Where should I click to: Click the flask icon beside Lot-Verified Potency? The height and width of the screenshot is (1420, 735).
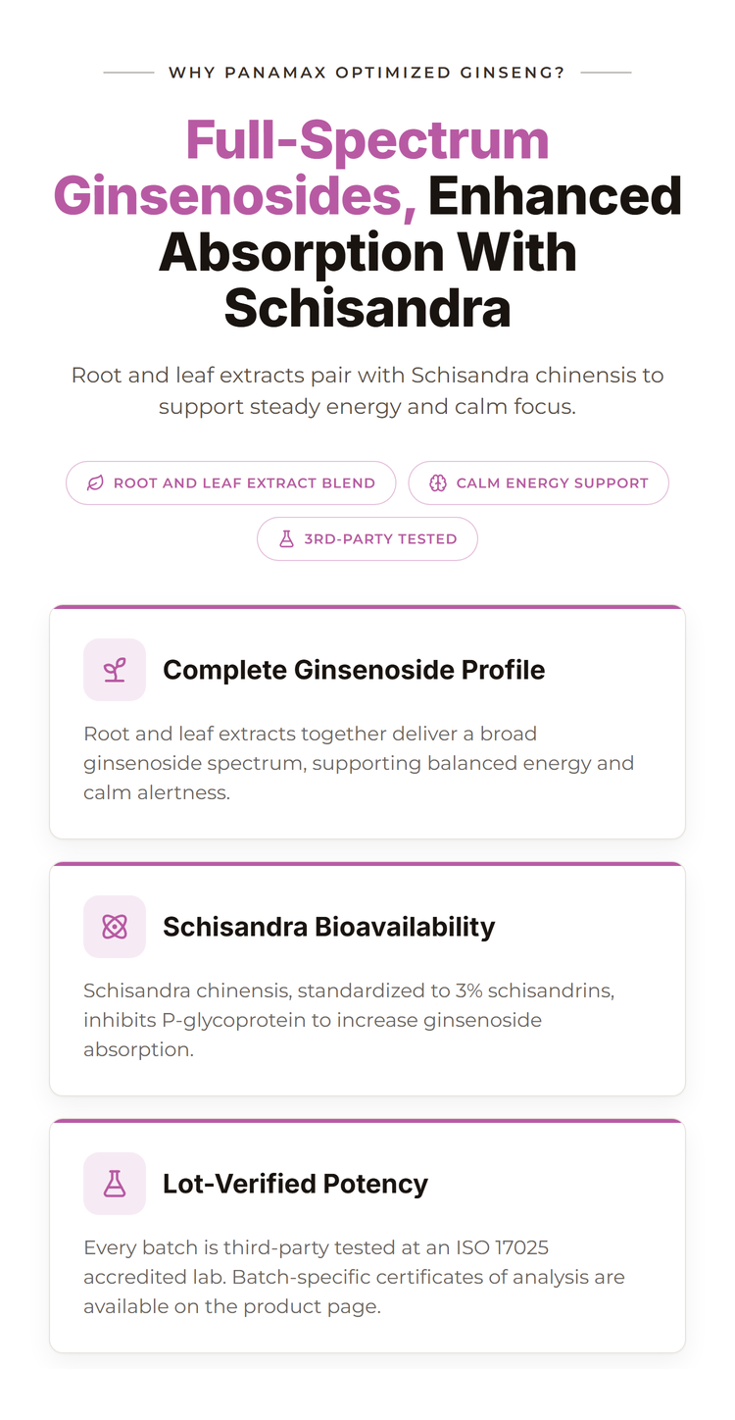point(115,1184)
